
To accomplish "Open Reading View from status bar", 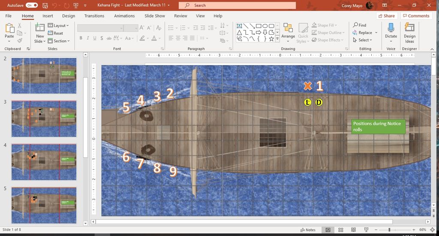I will (x=352, y=230).
